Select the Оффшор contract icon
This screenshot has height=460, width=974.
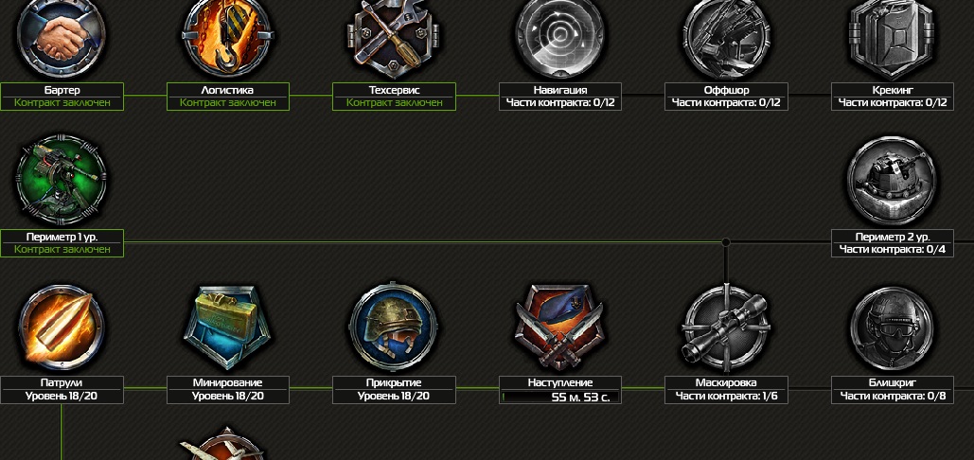[727, 35]
